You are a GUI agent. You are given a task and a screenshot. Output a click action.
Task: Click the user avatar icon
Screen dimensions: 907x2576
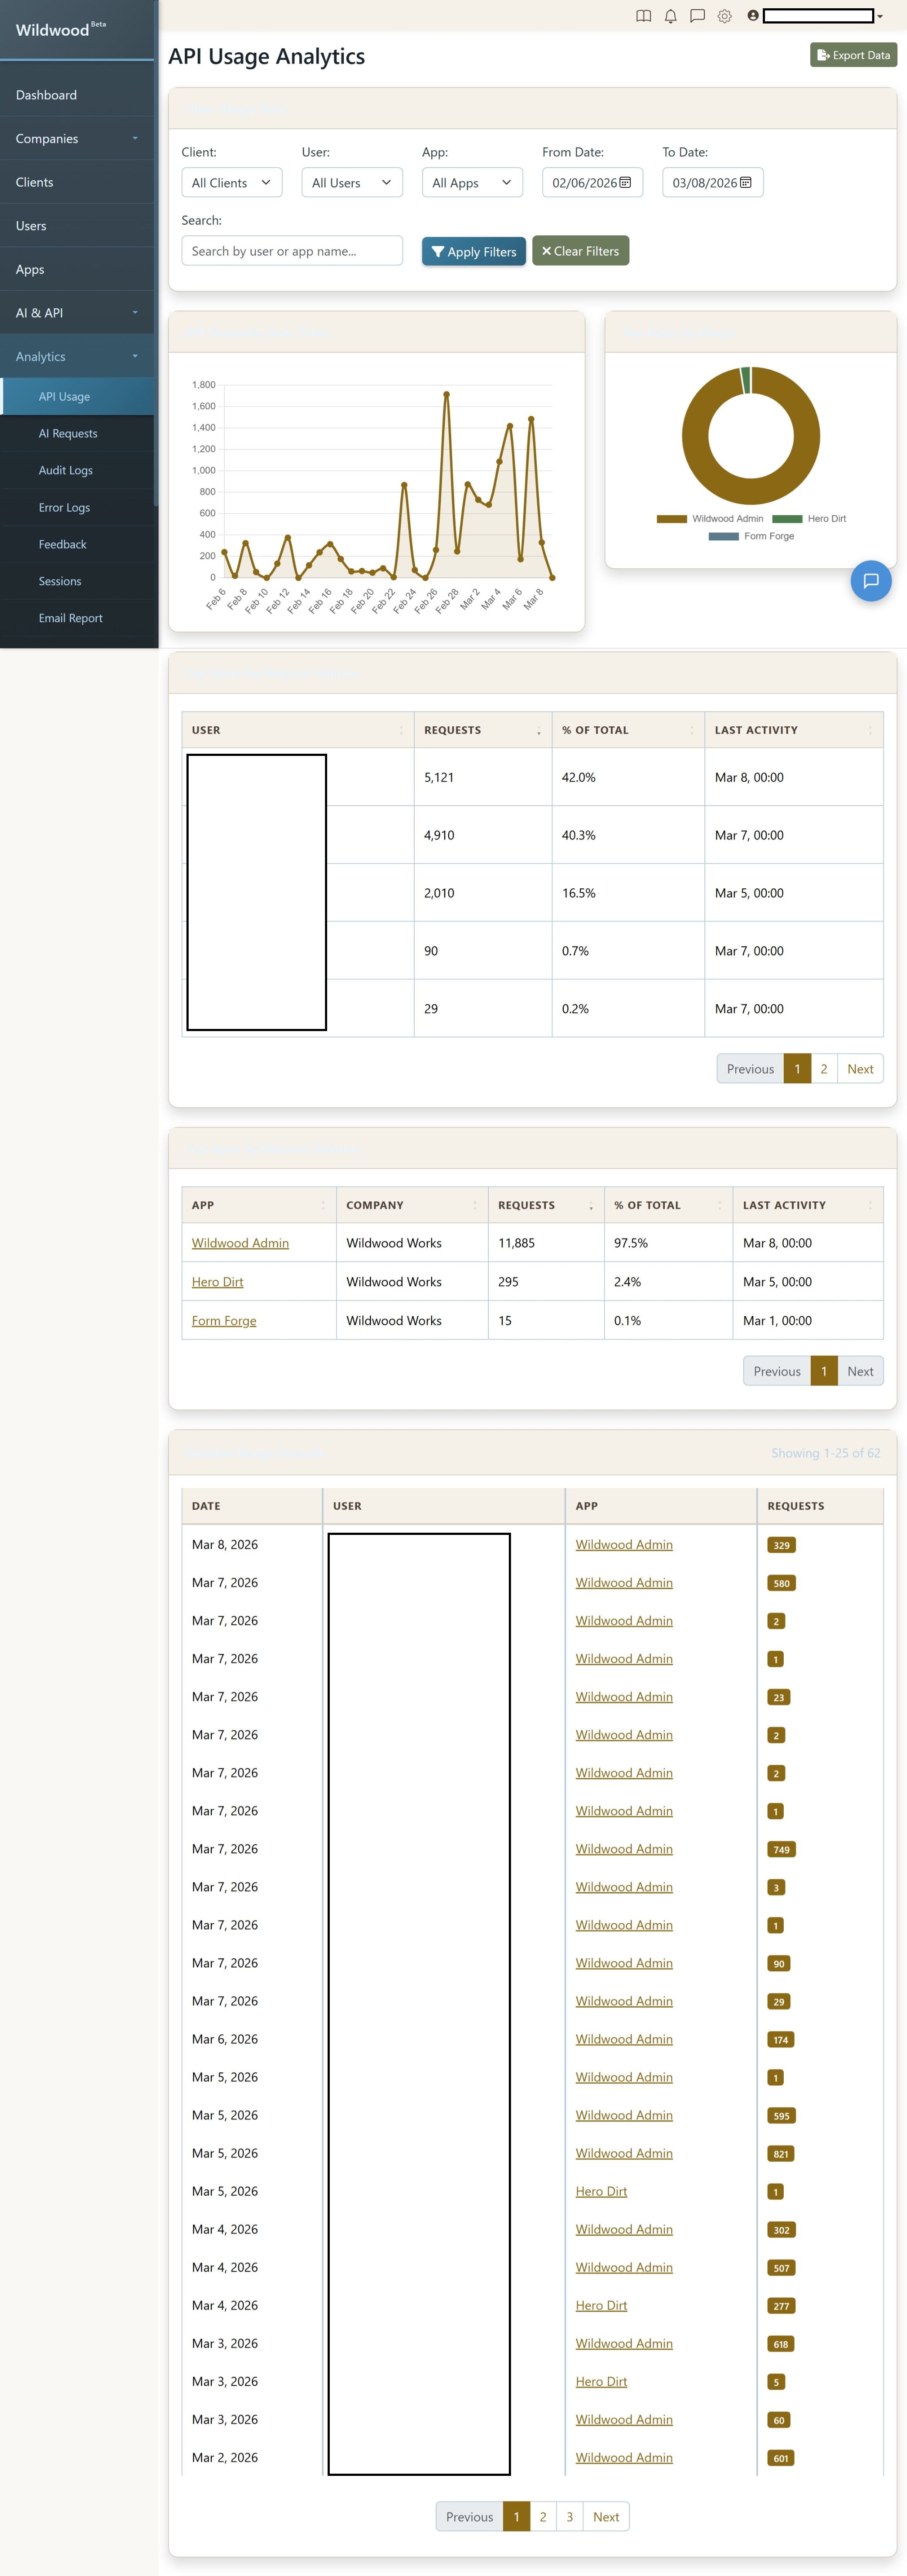pyautogui.click(x=753, y=16)
